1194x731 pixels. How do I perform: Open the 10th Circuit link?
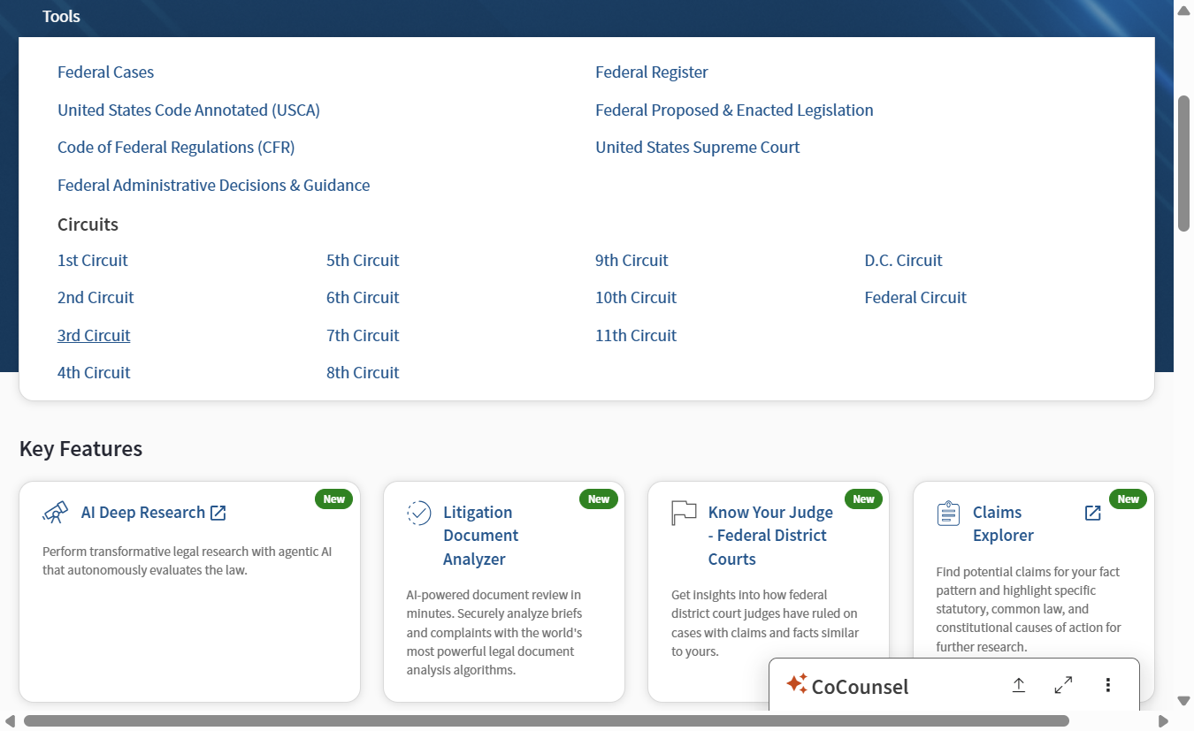636,298
